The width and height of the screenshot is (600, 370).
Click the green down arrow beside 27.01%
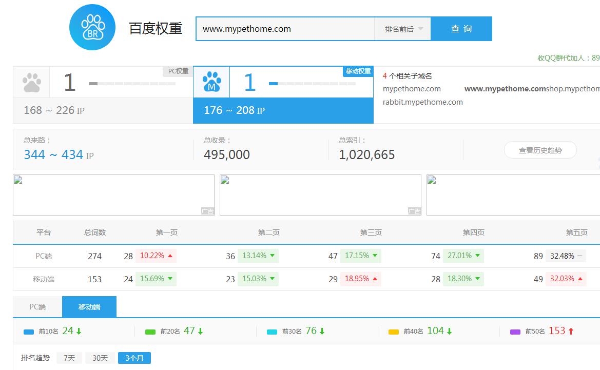(x=477, y=256)
